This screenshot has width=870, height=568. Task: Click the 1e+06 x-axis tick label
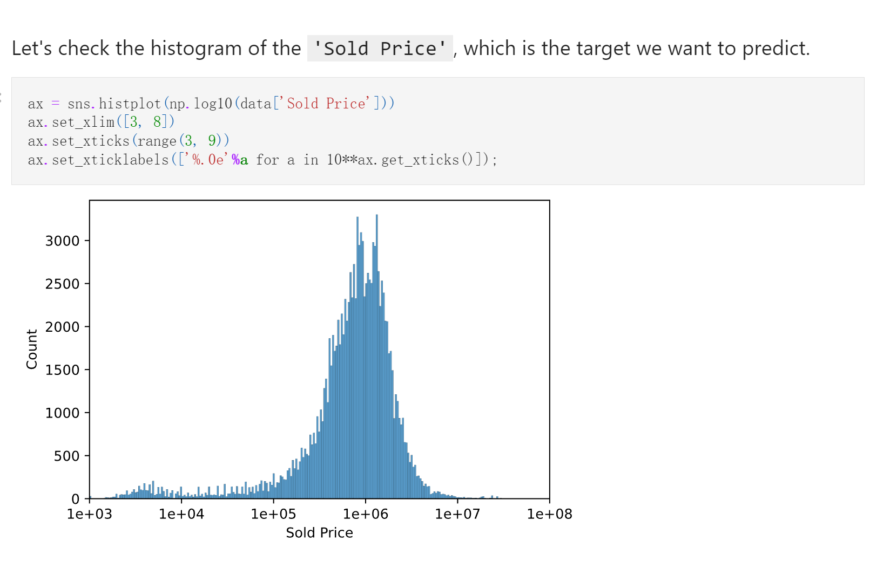[x=366, y=514]
